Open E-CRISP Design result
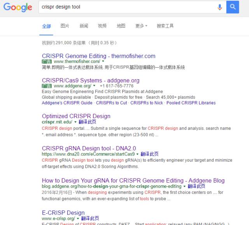Screen dimensions: 249x225 (x=63, y=213)
